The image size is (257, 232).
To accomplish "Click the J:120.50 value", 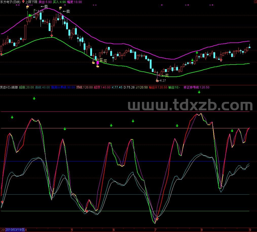I will click(x=142, y=87).
